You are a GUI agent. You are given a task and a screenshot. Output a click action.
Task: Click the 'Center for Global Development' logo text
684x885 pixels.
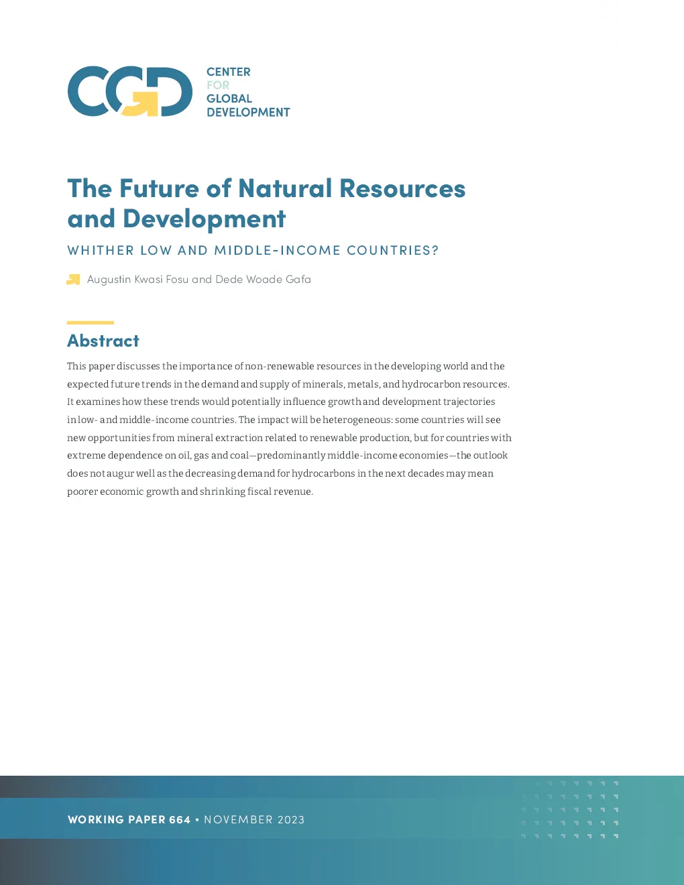(x=248, y=92)
